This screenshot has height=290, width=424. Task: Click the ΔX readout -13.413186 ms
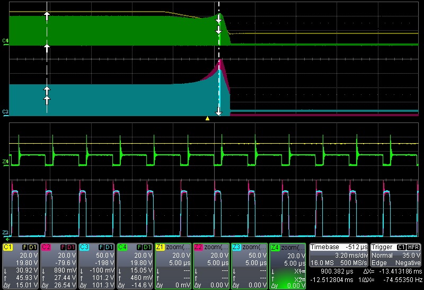(401, 271)
